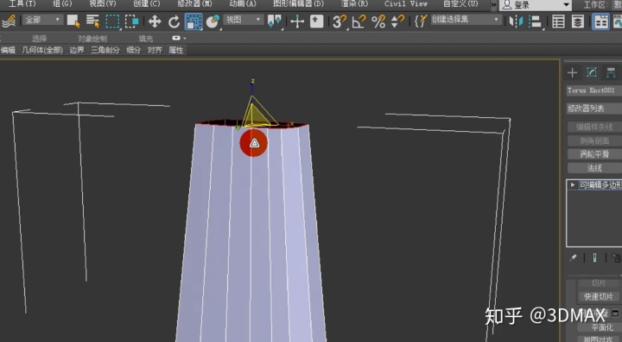The image size is (622, 342).
Task: Open the 视图 reference coordinate dropdown
Action: [x=243, y=20]
